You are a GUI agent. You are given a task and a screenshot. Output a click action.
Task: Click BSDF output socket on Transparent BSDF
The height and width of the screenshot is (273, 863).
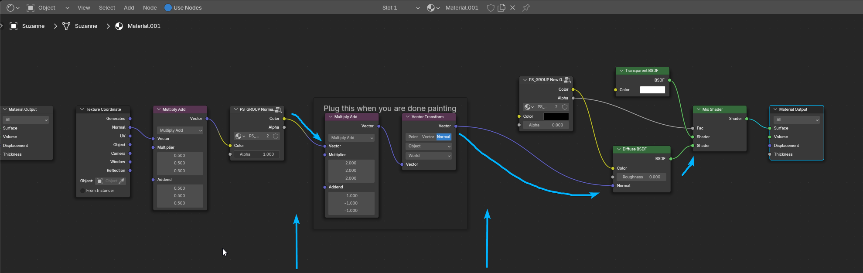[x=669, y=80]
